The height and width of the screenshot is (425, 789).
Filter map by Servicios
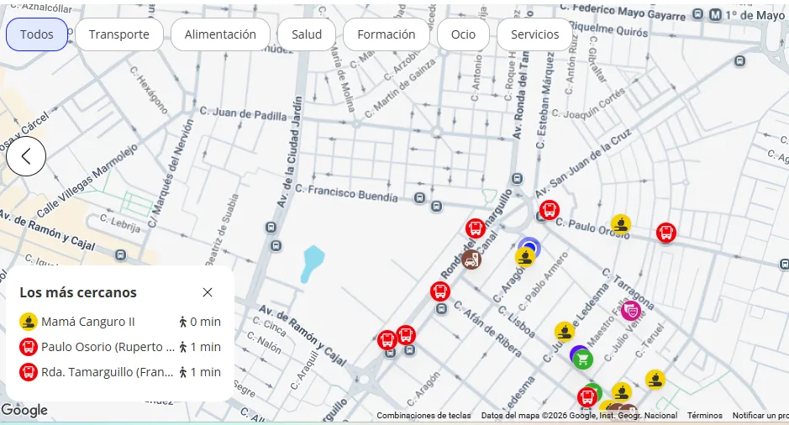535,34
